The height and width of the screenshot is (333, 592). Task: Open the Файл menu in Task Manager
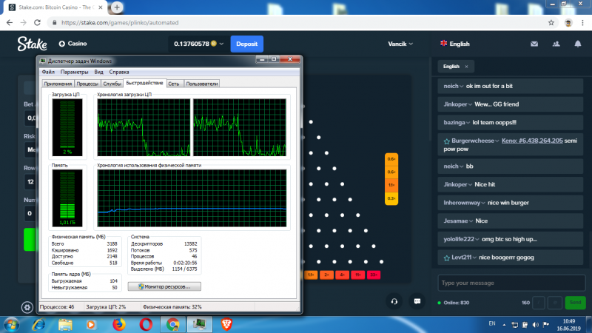48,72
